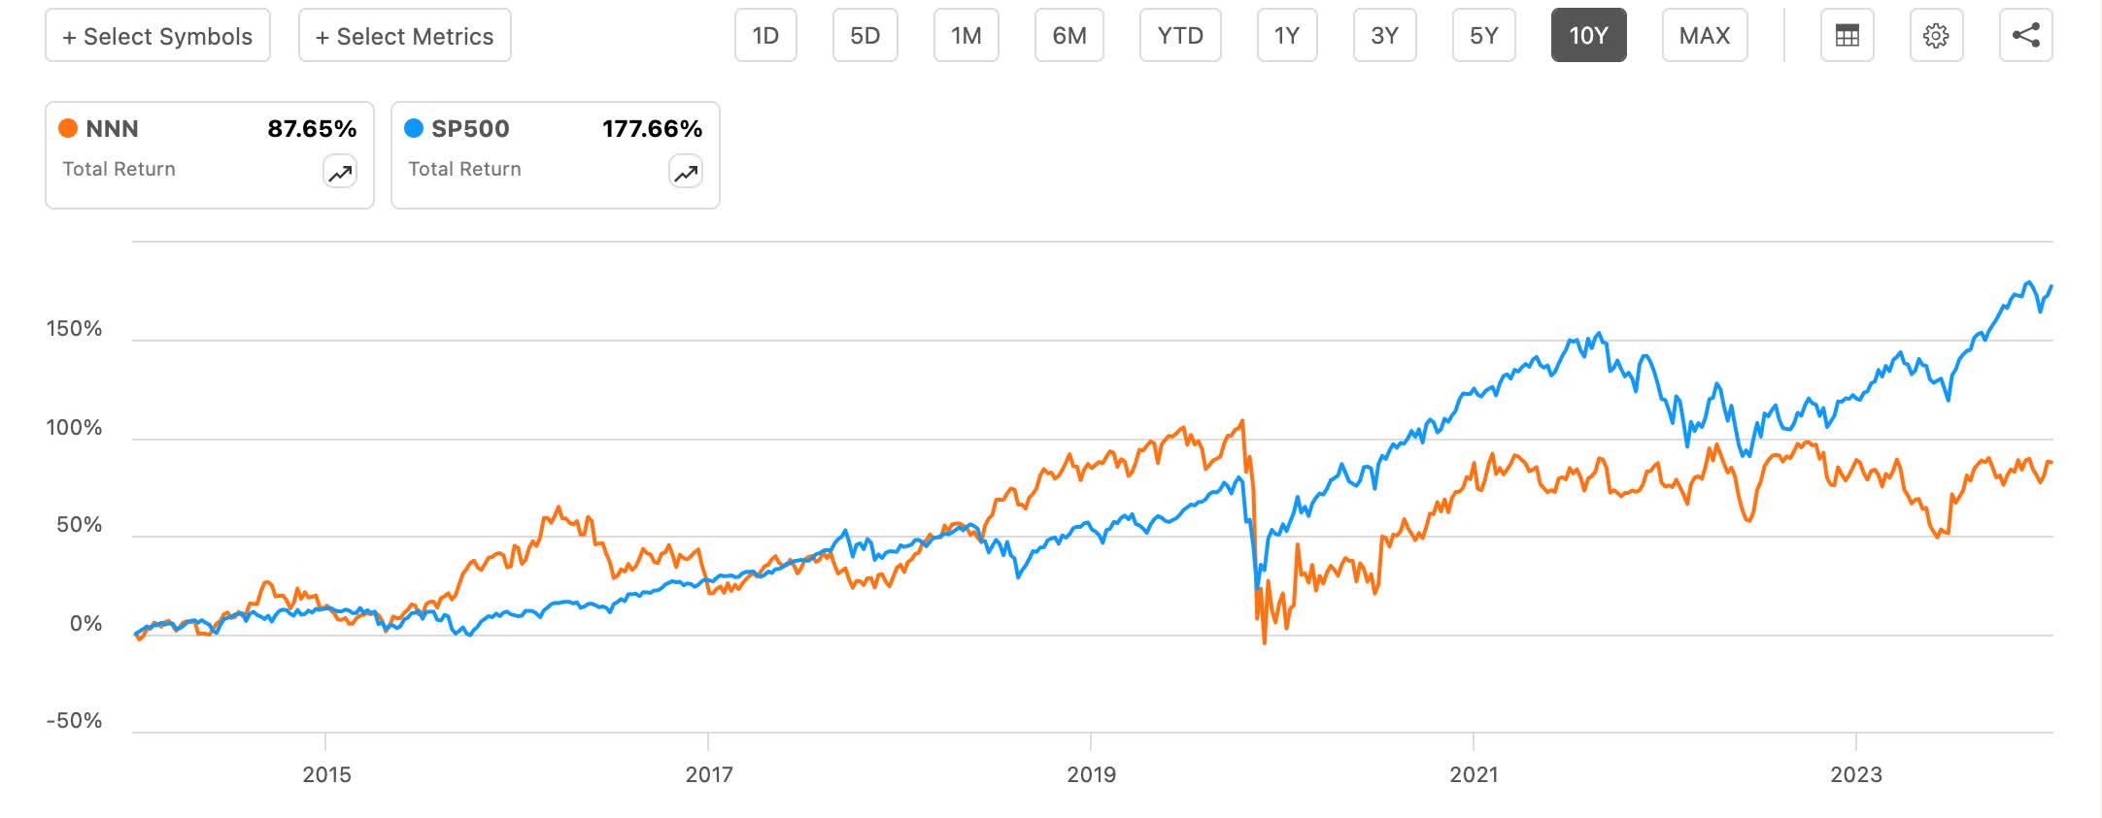Select the 6M time range
This screenshot has width=2102, height=818.
(x=1068, y=34)
